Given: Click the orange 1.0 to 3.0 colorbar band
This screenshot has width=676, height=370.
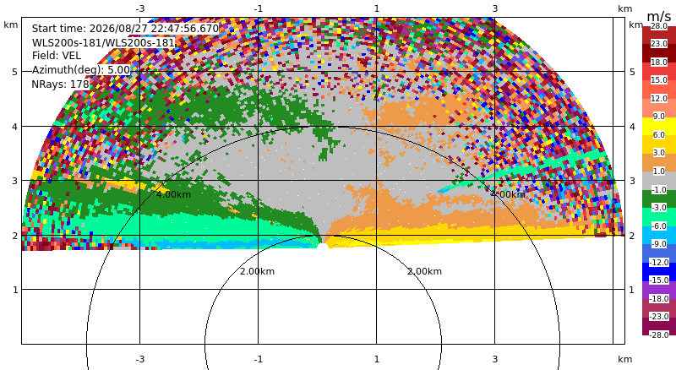Looking at the screenshot, I should click(659, 162).
